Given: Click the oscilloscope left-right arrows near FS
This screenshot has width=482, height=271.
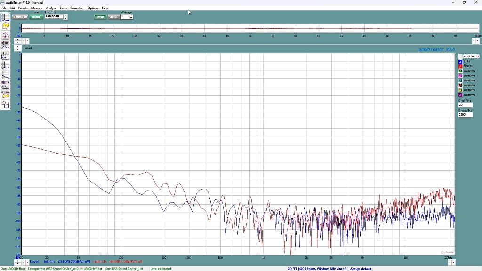Looking at the screenshot, I should click(25, 40).
